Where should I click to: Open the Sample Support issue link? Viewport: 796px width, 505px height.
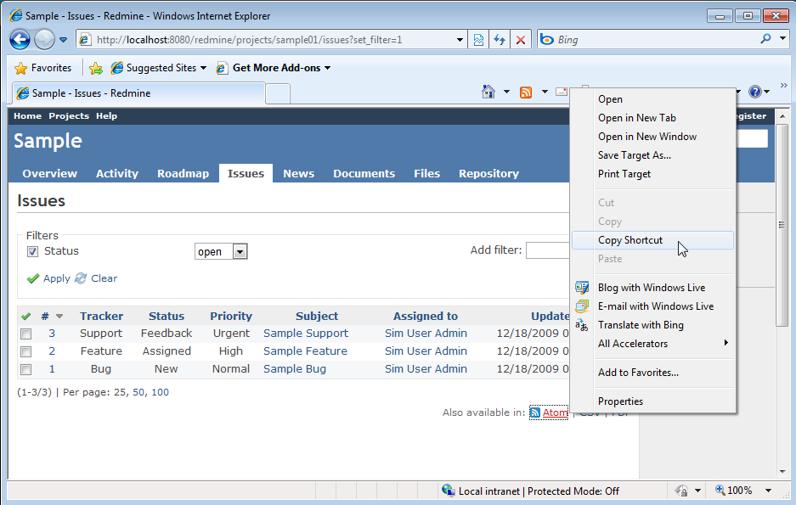[x=306, y=333]
